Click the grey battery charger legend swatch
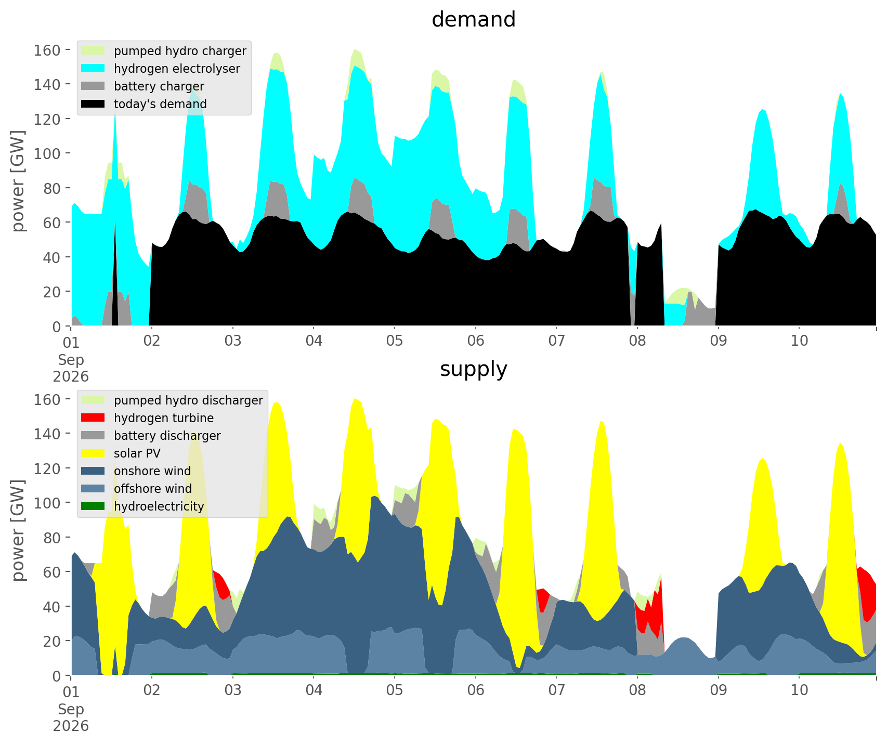Screen dimensions: 887x744 tap(93, 86)
